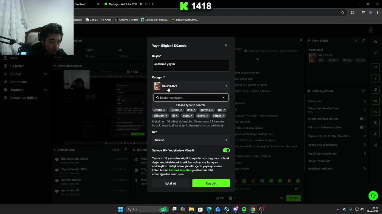Open the Turkish language dropdown

[x=191, y=140]
